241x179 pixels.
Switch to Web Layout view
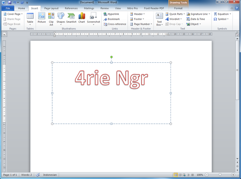(184, 175)
